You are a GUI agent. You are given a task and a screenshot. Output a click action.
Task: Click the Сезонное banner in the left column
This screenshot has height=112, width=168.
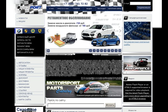[x=29, y=109]
